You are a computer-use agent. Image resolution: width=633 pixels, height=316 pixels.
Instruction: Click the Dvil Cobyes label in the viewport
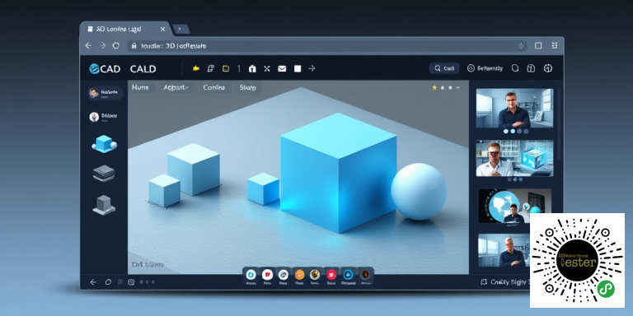click(x=148, y=264)
